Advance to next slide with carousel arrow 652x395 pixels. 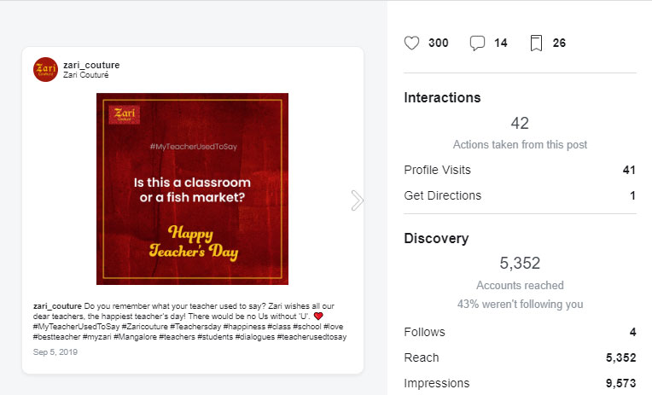pyautogui.click(x=357, y=200)
